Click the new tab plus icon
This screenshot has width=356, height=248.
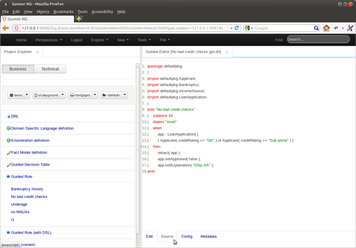pos(79,19)
